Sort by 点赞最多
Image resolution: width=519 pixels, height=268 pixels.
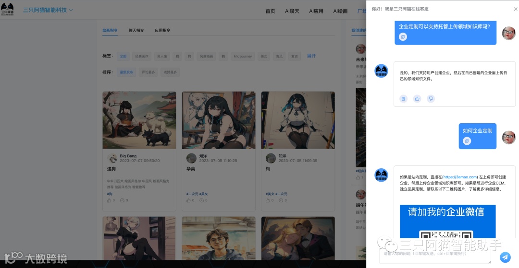tap(170, 72)
